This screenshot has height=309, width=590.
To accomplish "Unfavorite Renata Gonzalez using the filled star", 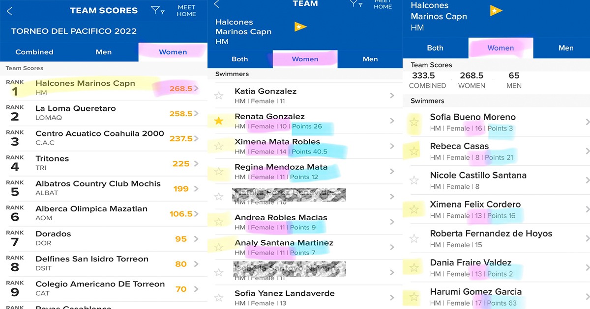I will tap(219, 121).
